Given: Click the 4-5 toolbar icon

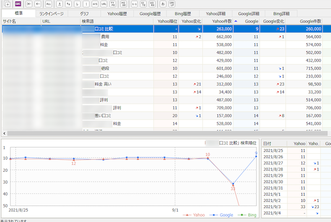Looking at the screenshot, I should click(x=95, y=4).
